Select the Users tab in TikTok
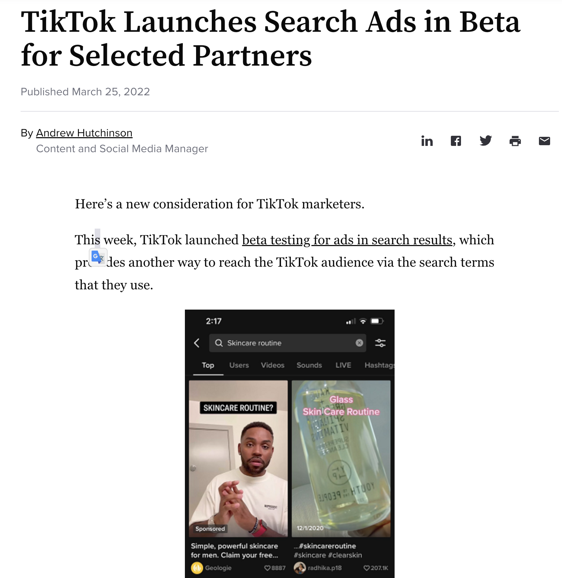This screenshot has width=562, height=578. pos(239,365)
